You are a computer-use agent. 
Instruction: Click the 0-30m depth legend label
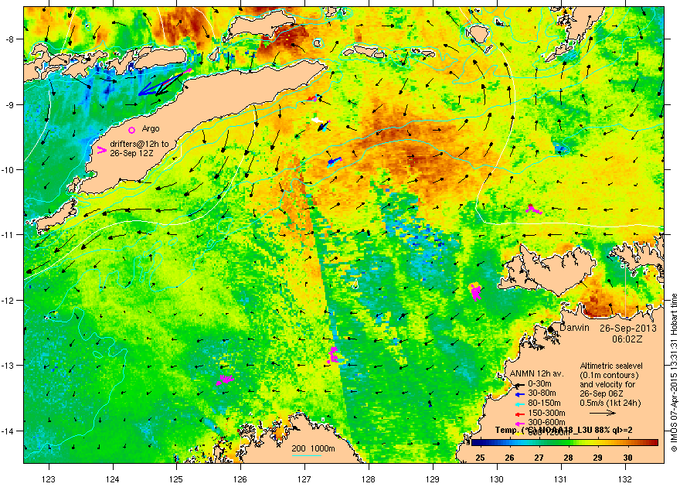pos(539,383)
